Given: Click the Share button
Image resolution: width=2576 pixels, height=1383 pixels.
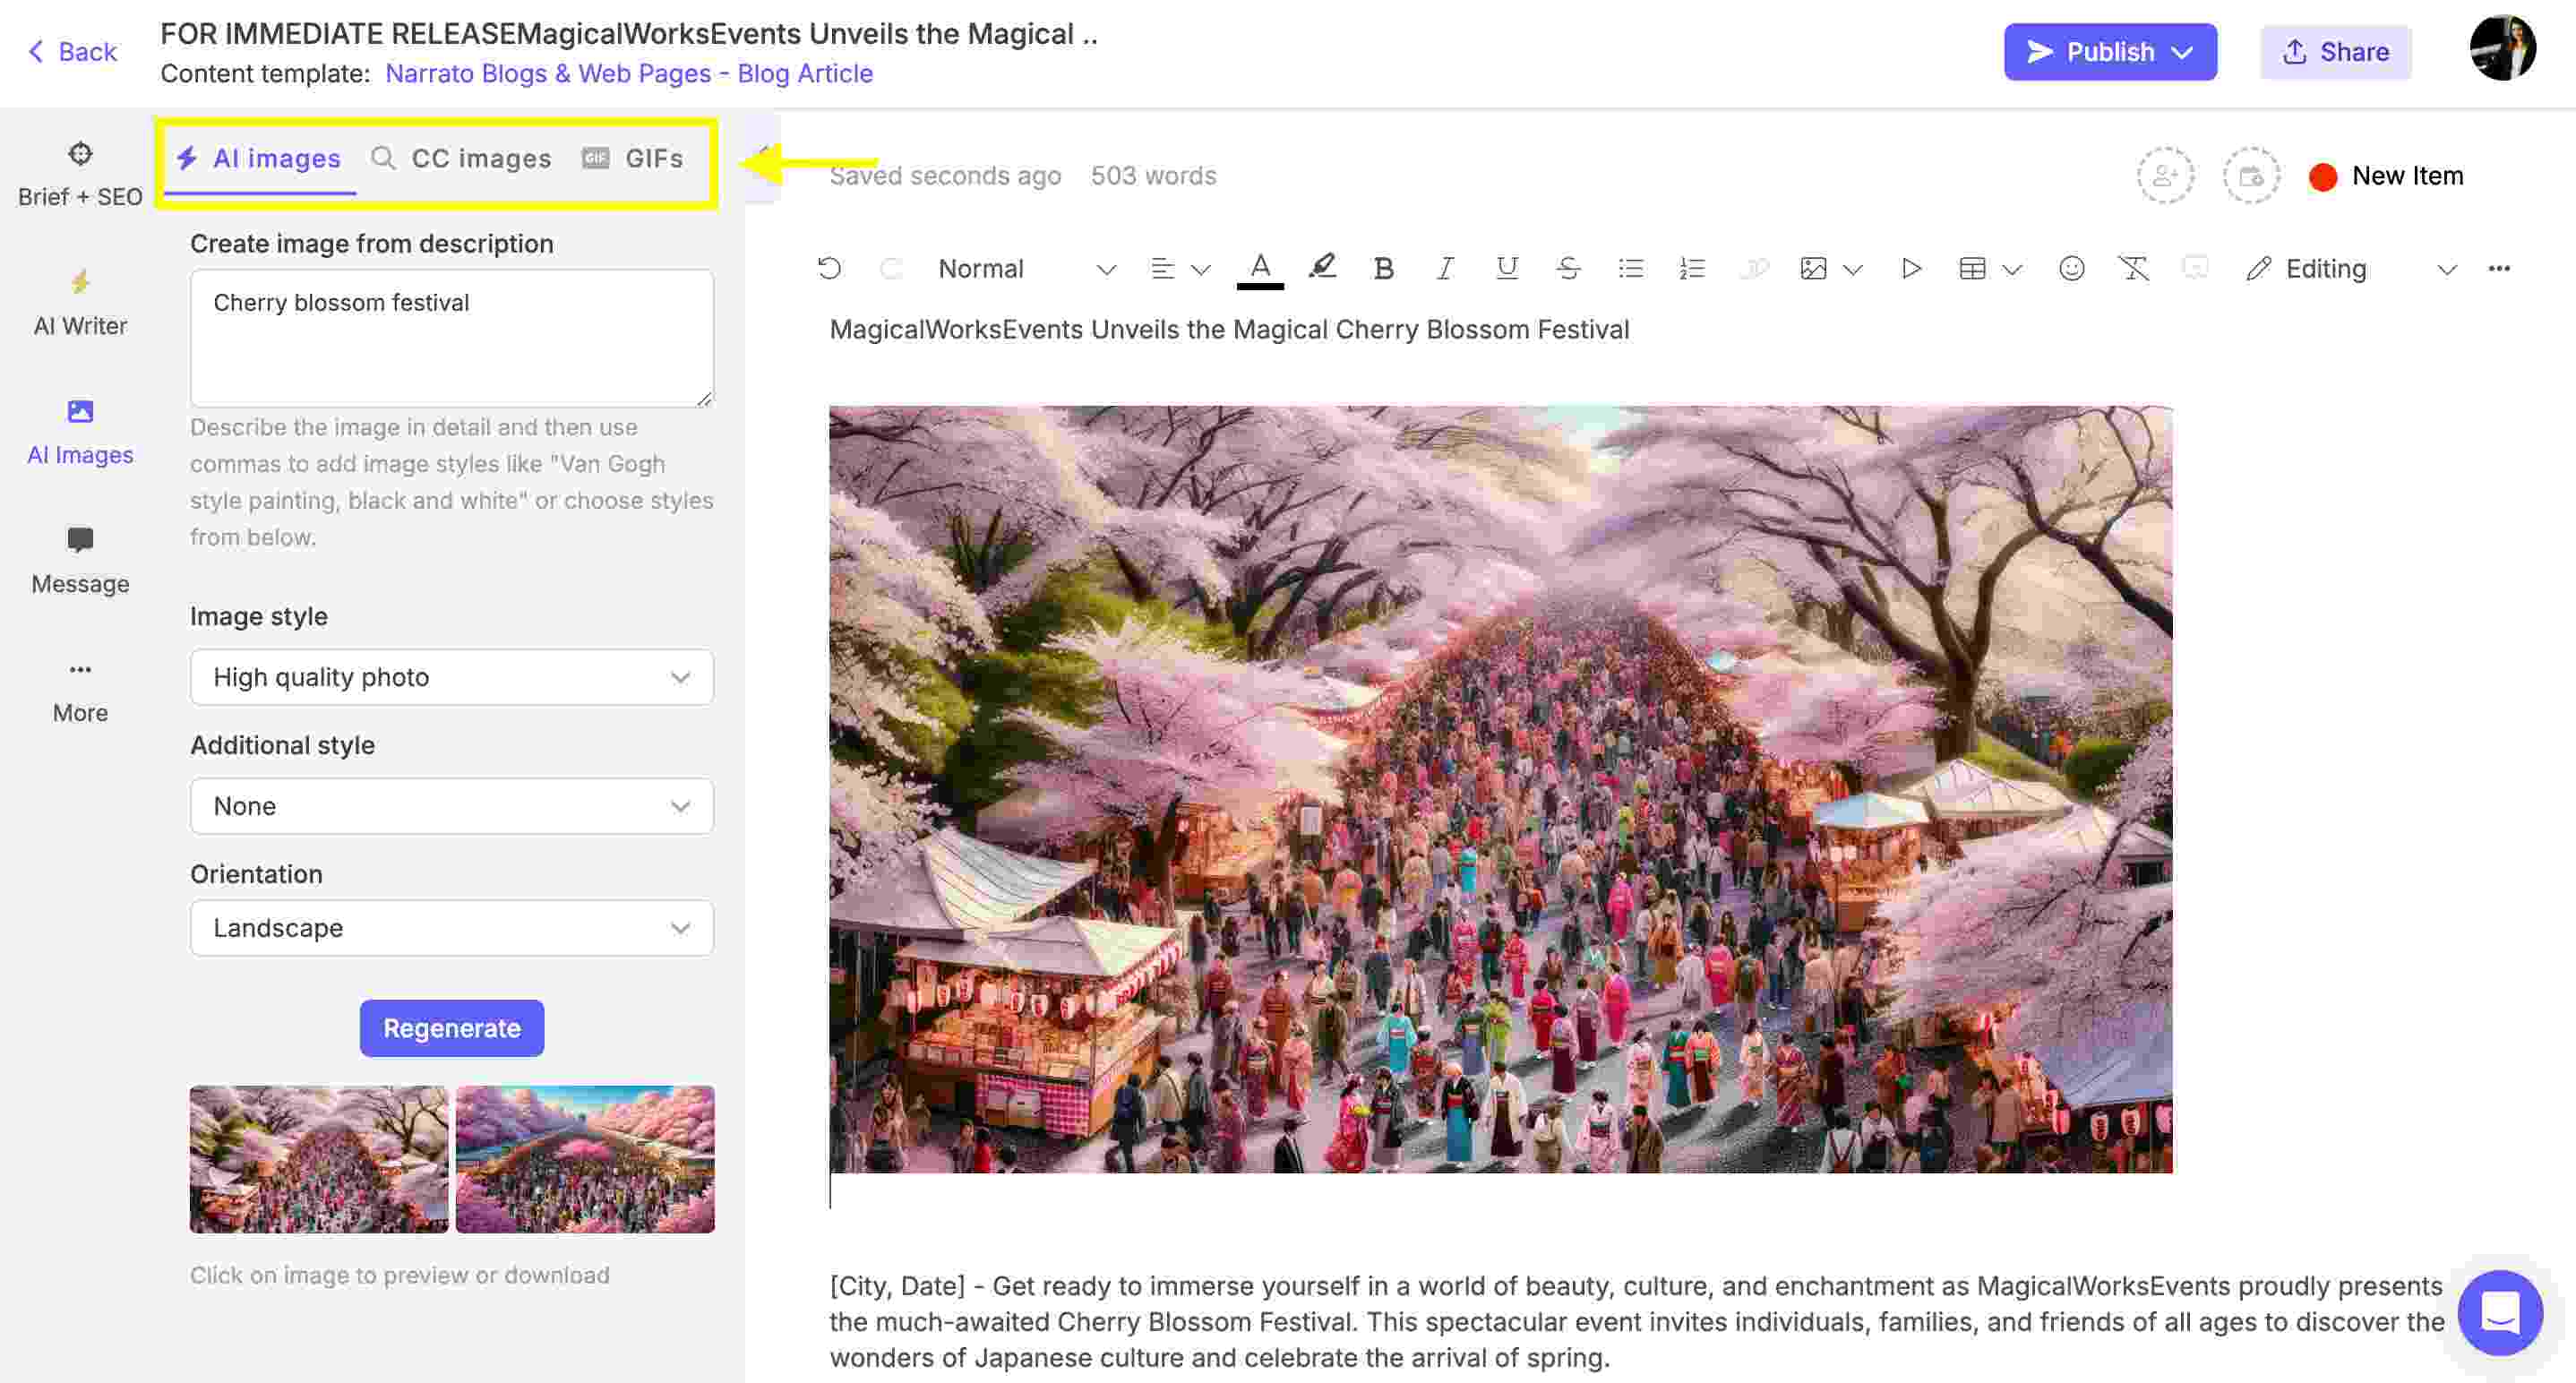Looking at the screenshot, I should click(x=2336, y=52).
